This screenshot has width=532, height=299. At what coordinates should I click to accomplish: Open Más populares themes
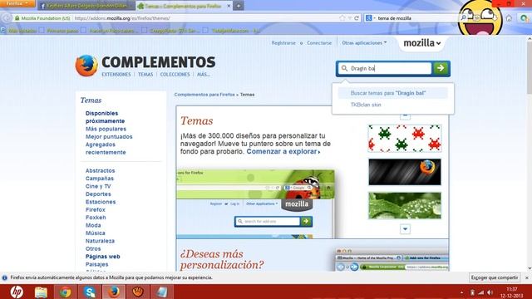coord(106,129)
